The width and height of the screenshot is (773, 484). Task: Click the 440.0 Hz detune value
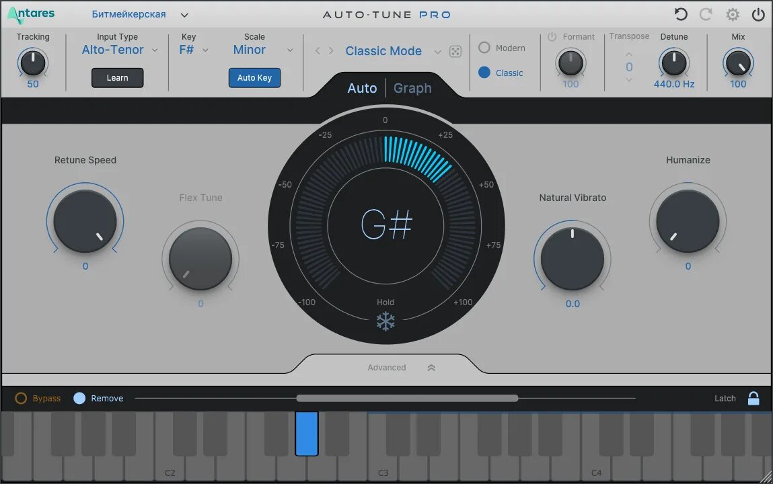click(x=674, y=84)
